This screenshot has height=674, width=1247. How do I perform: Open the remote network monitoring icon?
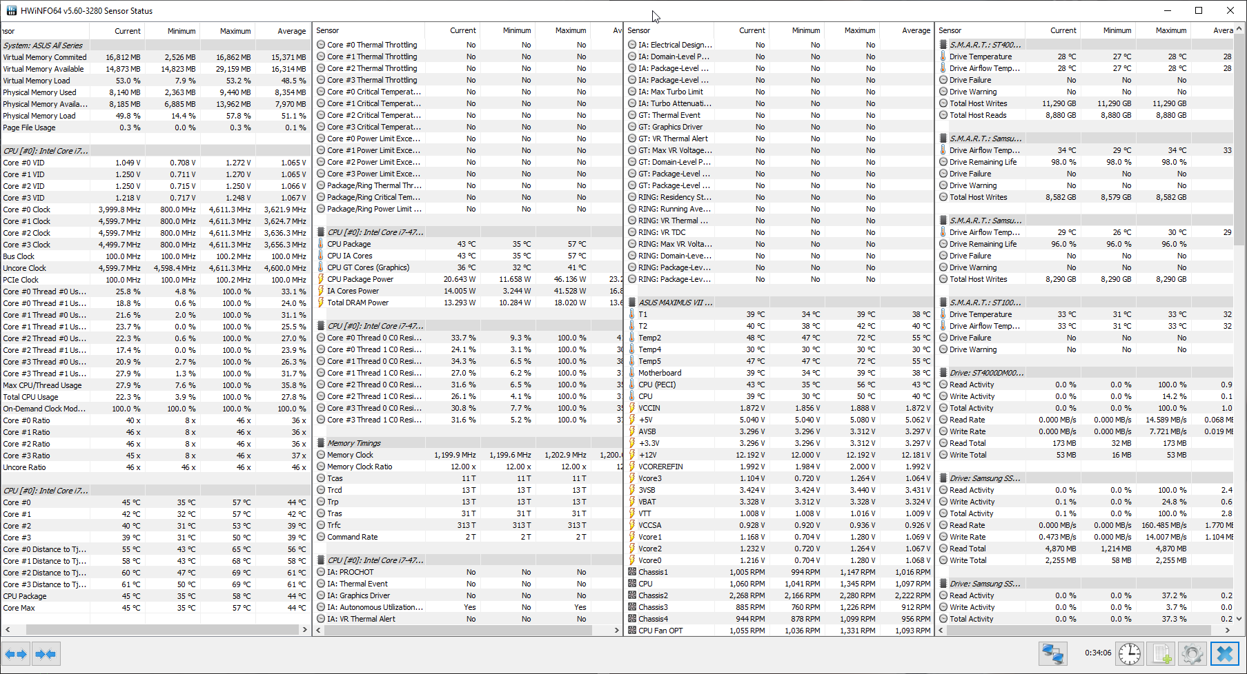[x=1052, y=653]
